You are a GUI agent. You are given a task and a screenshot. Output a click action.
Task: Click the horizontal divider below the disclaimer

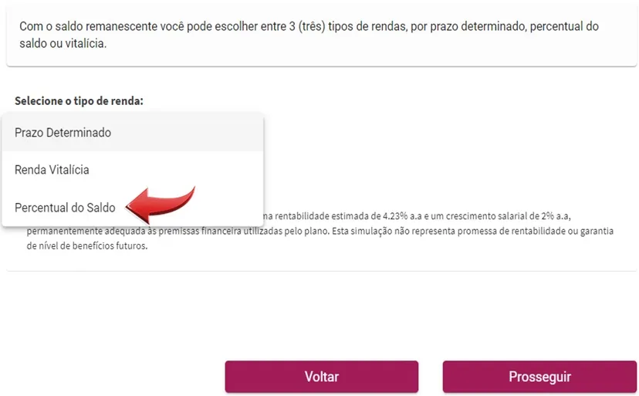tap(322, 271)
